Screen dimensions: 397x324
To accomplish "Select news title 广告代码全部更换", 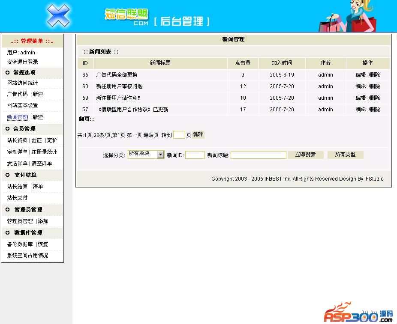I will tap(117, 75).
